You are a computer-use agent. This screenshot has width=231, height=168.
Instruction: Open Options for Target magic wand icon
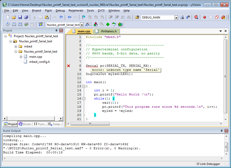(88, 24)
